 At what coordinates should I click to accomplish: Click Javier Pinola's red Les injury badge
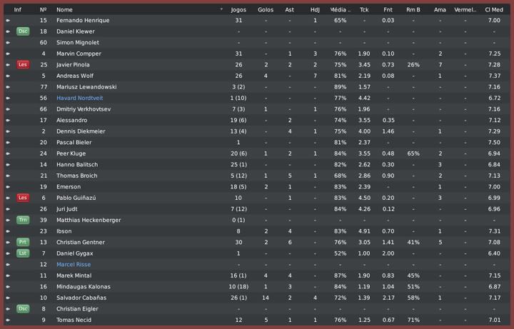tap(23, 65)
